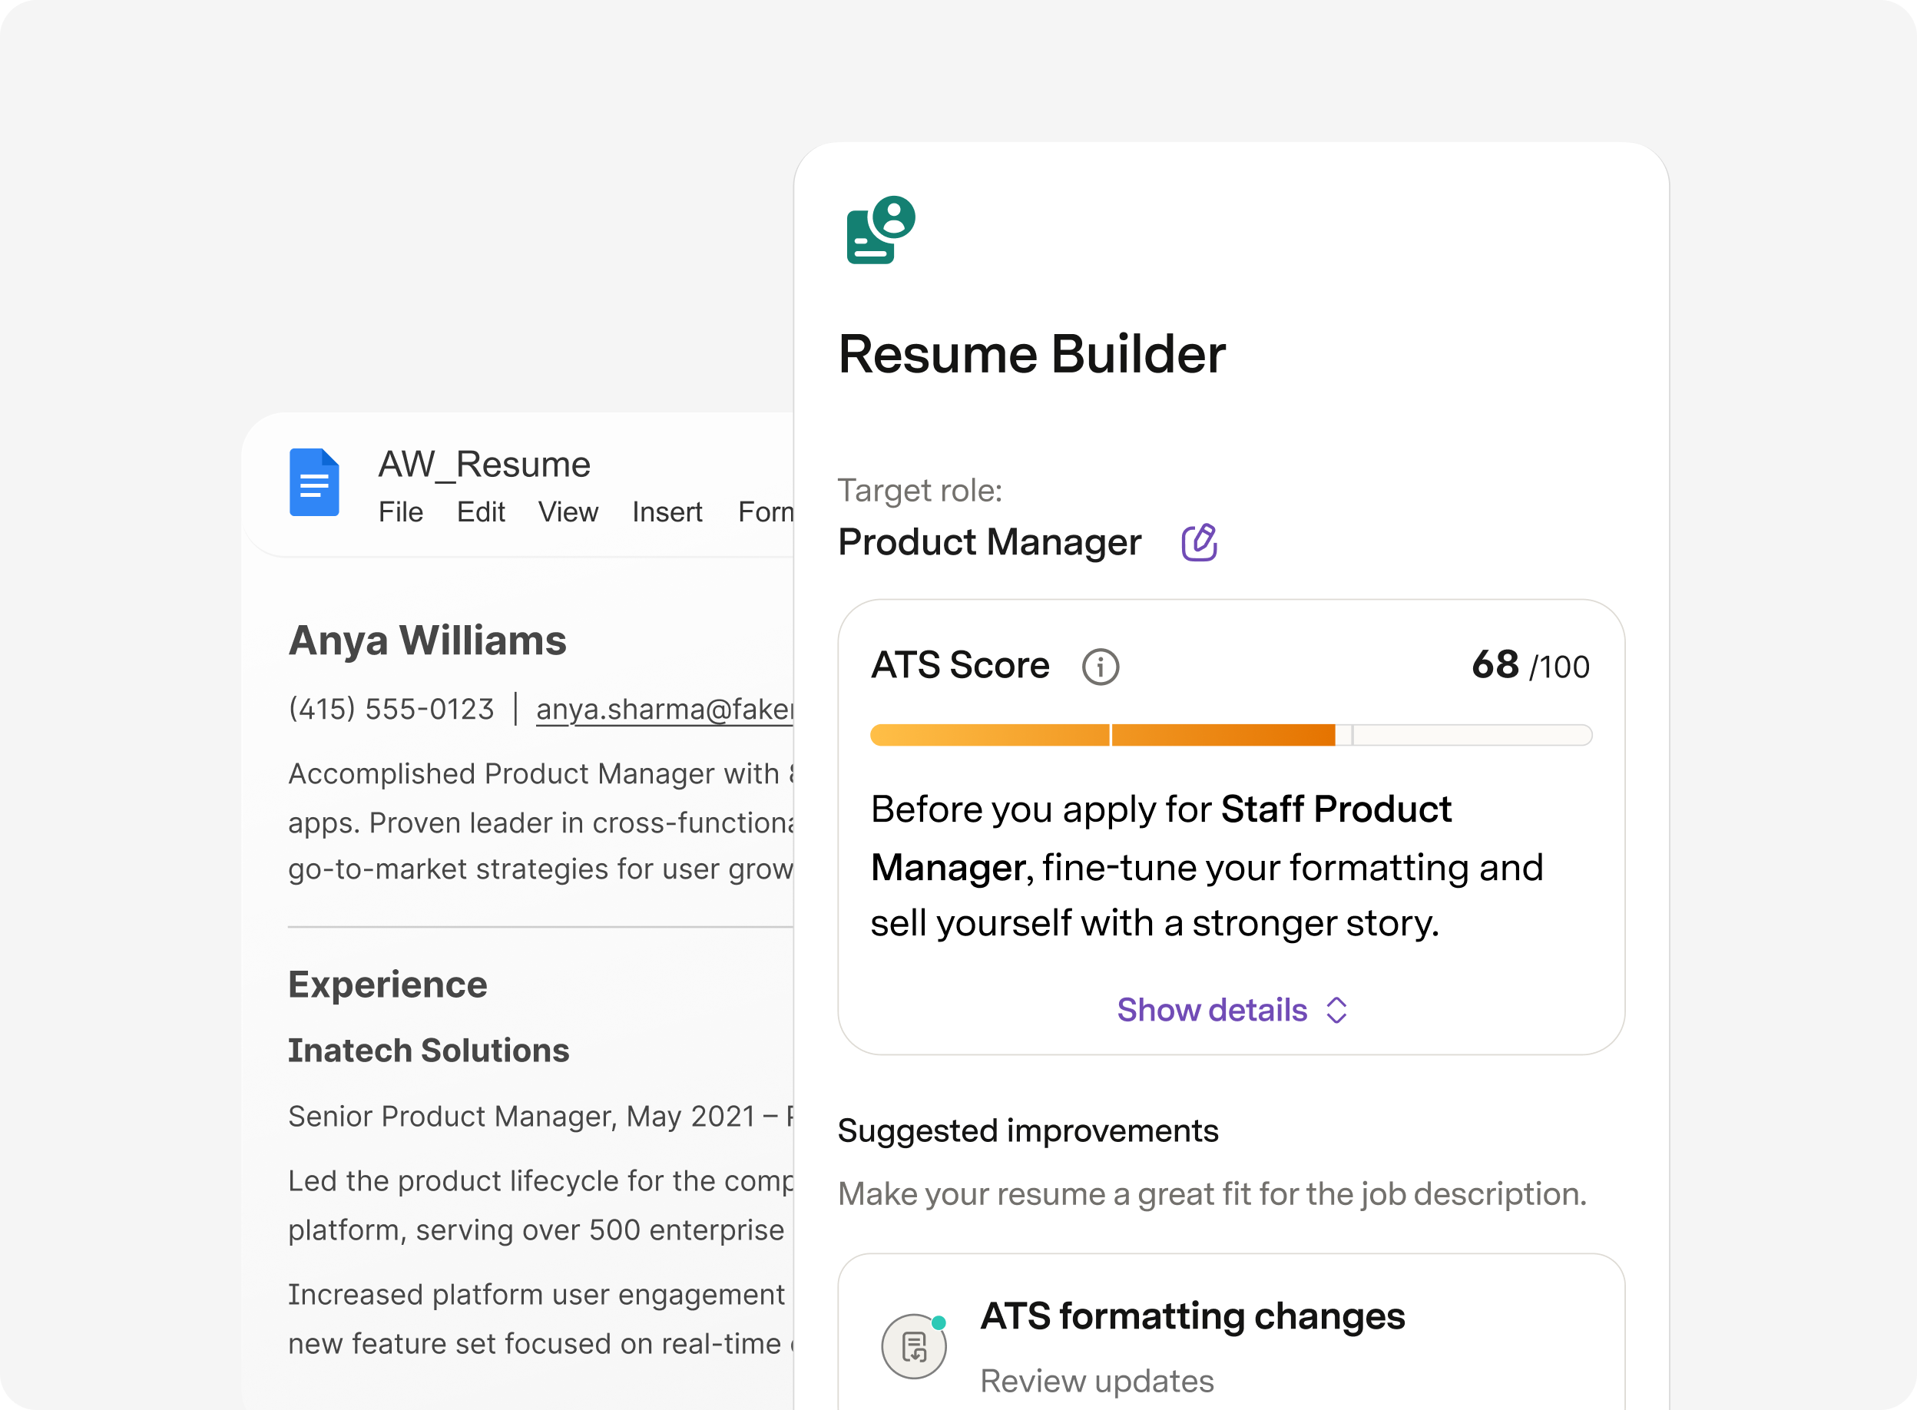
Task: Click the Show details link
Action: point(1211,1011)
